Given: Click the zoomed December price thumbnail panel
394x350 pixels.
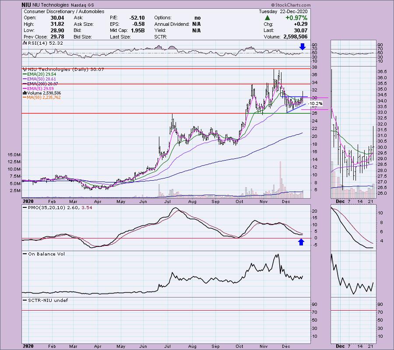Looking at the screenshot, I should click(x=353, y=133).
